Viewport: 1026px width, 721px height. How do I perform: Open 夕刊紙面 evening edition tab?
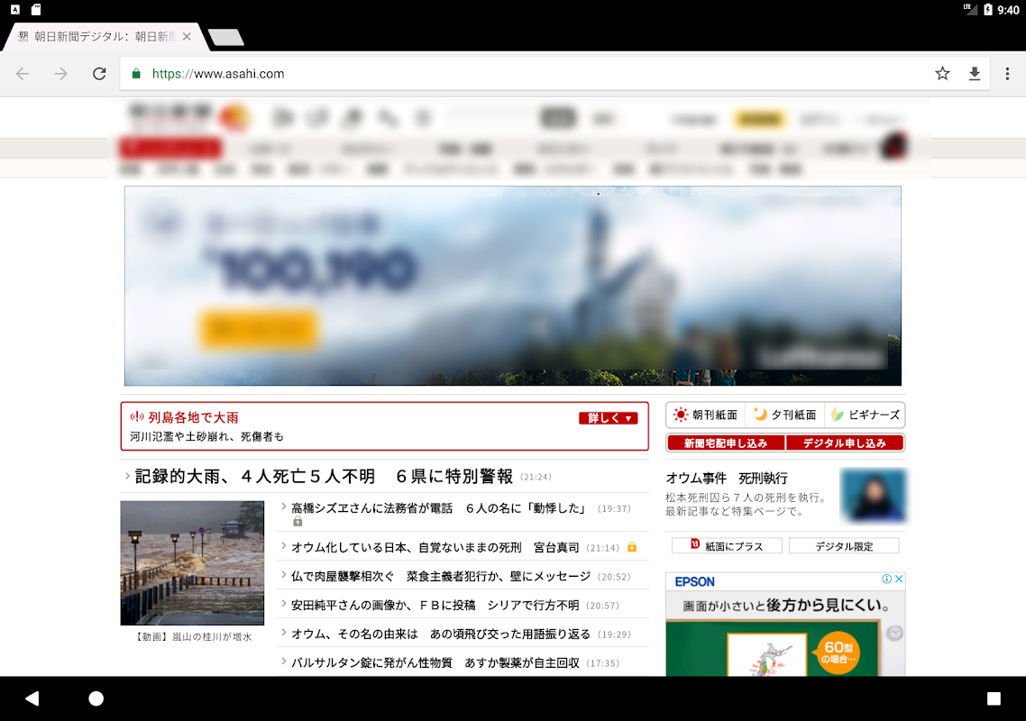[x=785, y=415]
